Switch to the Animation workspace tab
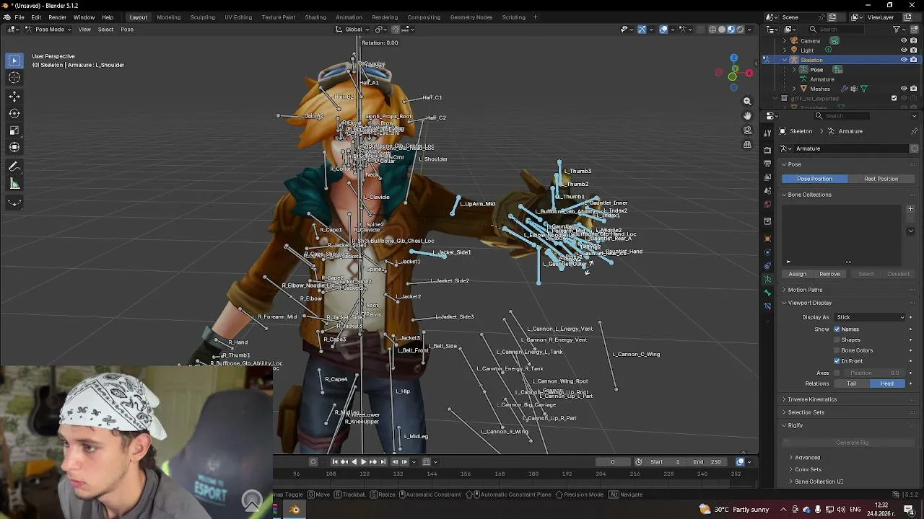This screenshot has height=519, width=924. click(x=349, y=17)
